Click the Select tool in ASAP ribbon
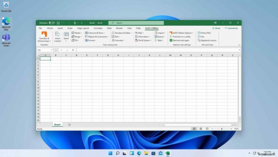This screenshot has width=278, height=157. (66, 37)
